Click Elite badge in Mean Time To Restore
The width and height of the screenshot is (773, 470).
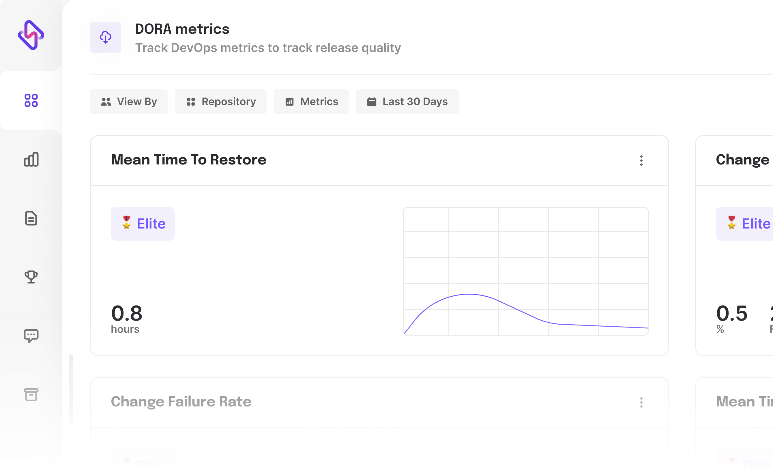coord(143,224)
